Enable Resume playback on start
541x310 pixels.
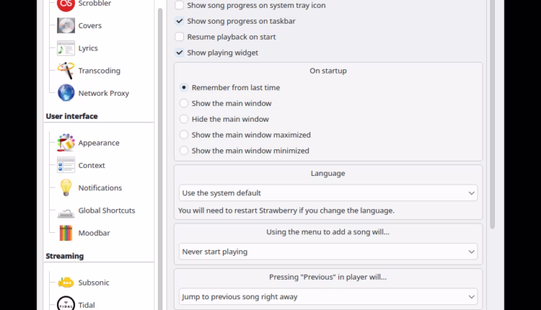click(180, 37)
